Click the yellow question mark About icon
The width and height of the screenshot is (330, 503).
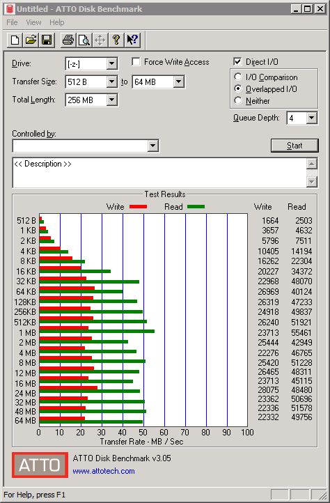point(116,40)
